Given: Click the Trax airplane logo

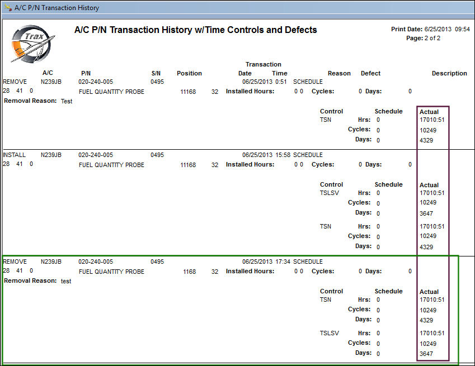Looking at the screenshot, I should pyautogui.click(x=32, y=44).
